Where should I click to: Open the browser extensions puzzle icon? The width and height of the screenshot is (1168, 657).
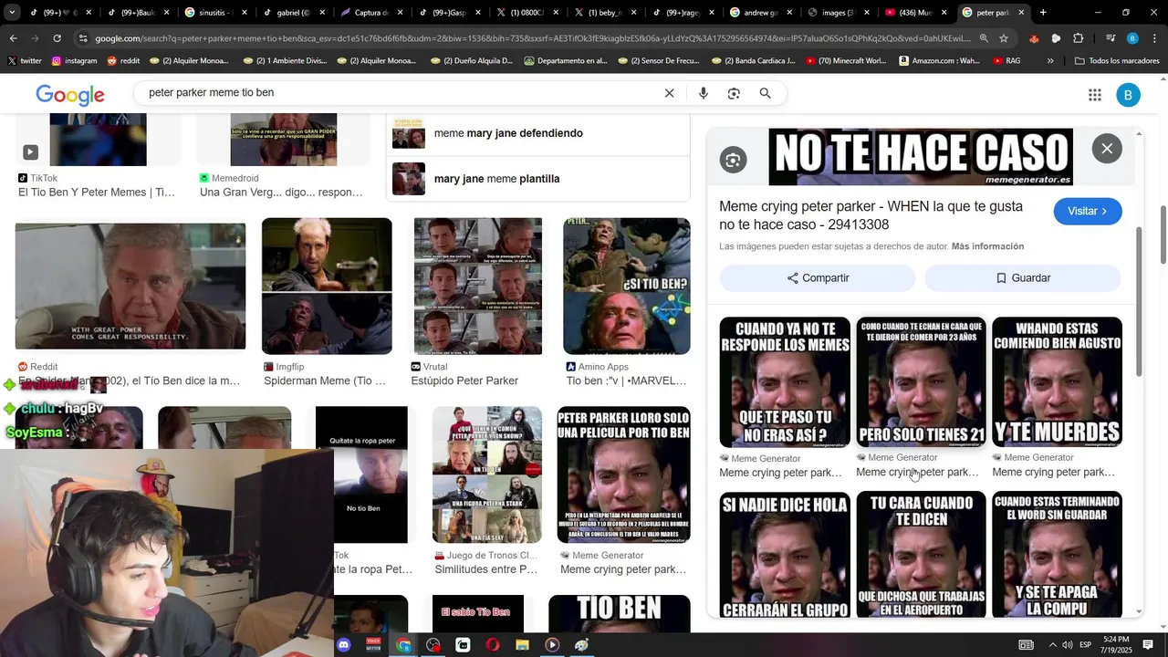click(1079, 38)
